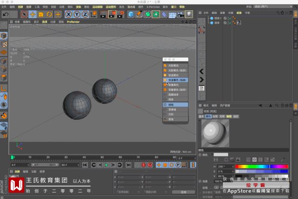This screenshot has width=298, height=199.
Task: Open the green Array modeling icon
Action: click(x=156, y=14)
